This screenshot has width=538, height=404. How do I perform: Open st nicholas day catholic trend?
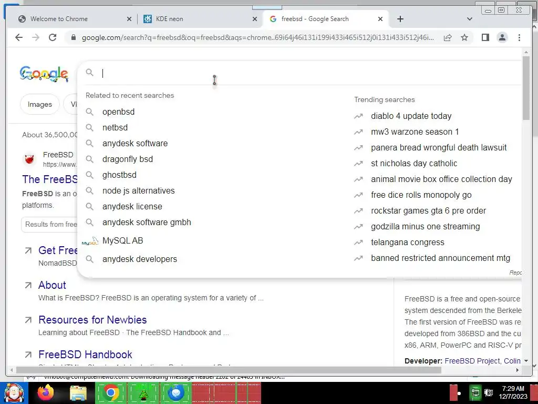414,163
